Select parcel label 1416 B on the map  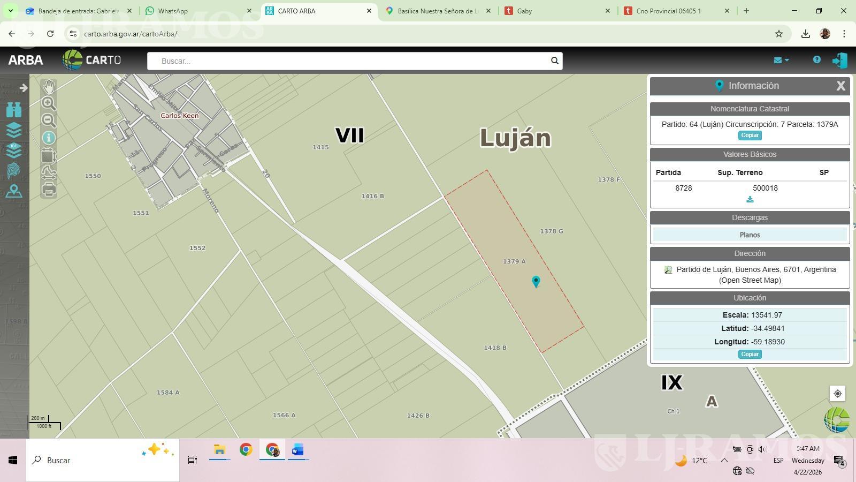(x=372, y=196)
